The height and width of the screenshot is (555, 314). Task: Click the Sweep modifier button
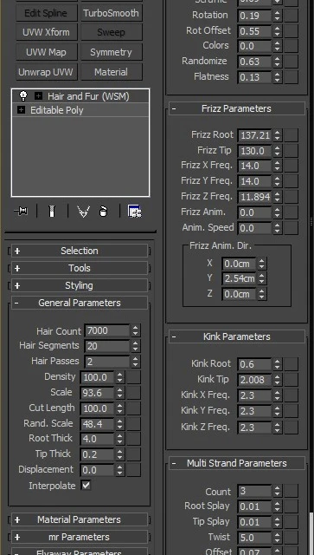(112, 32)
